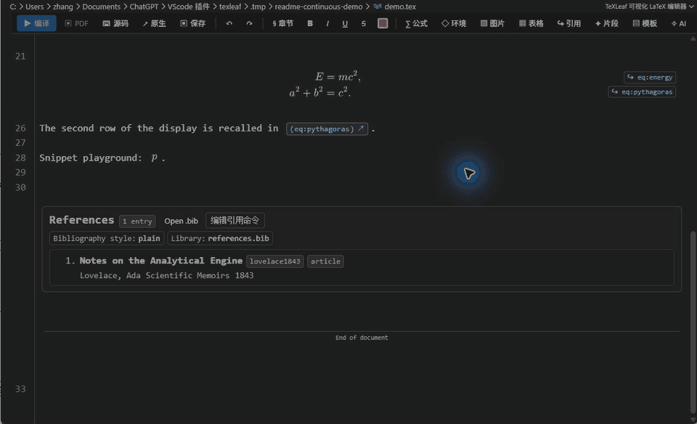Click breadcrumb folder Documents

click(x=102, y=7)
